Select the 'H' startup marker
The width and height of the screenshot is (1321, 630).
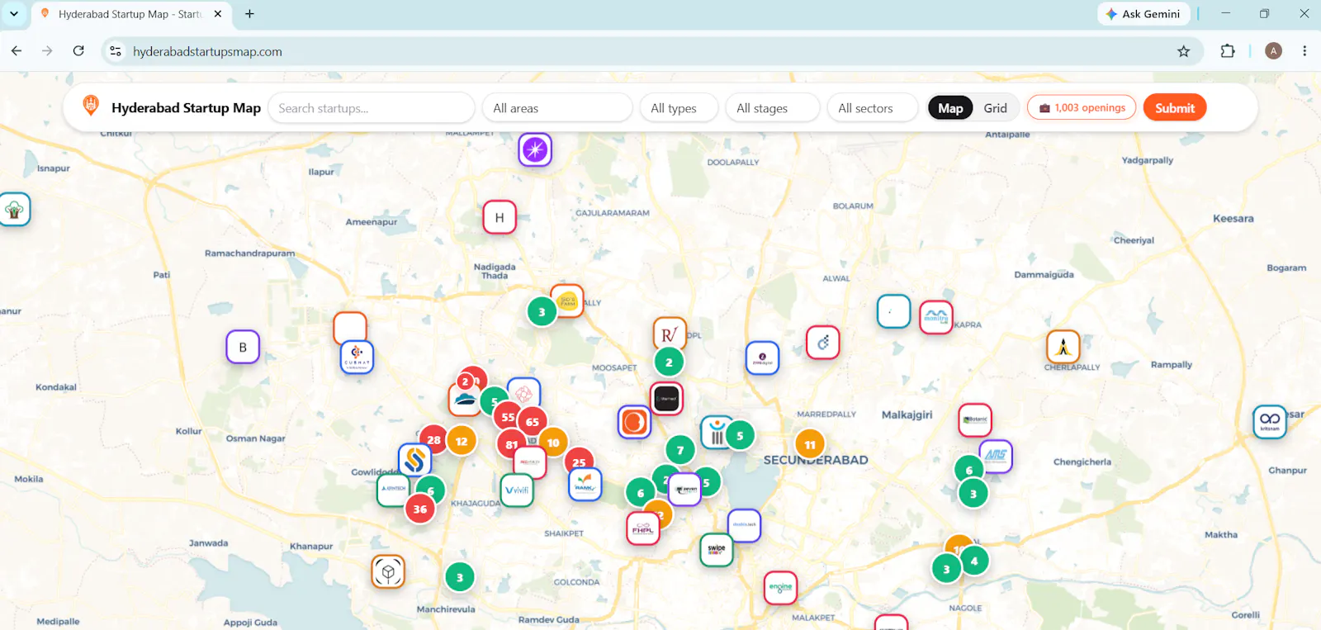tap(500, 217)
